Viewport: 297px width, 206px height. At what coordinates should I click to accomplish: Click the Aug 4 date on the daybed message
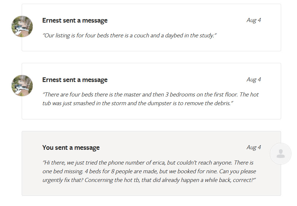[x=254, y=20]
